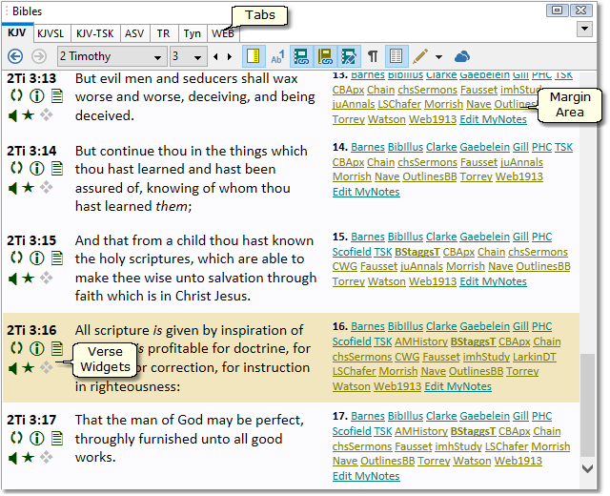The image size is (610, 496).
Task: Switch to the KJVSL tab
Action: point(51,33)
